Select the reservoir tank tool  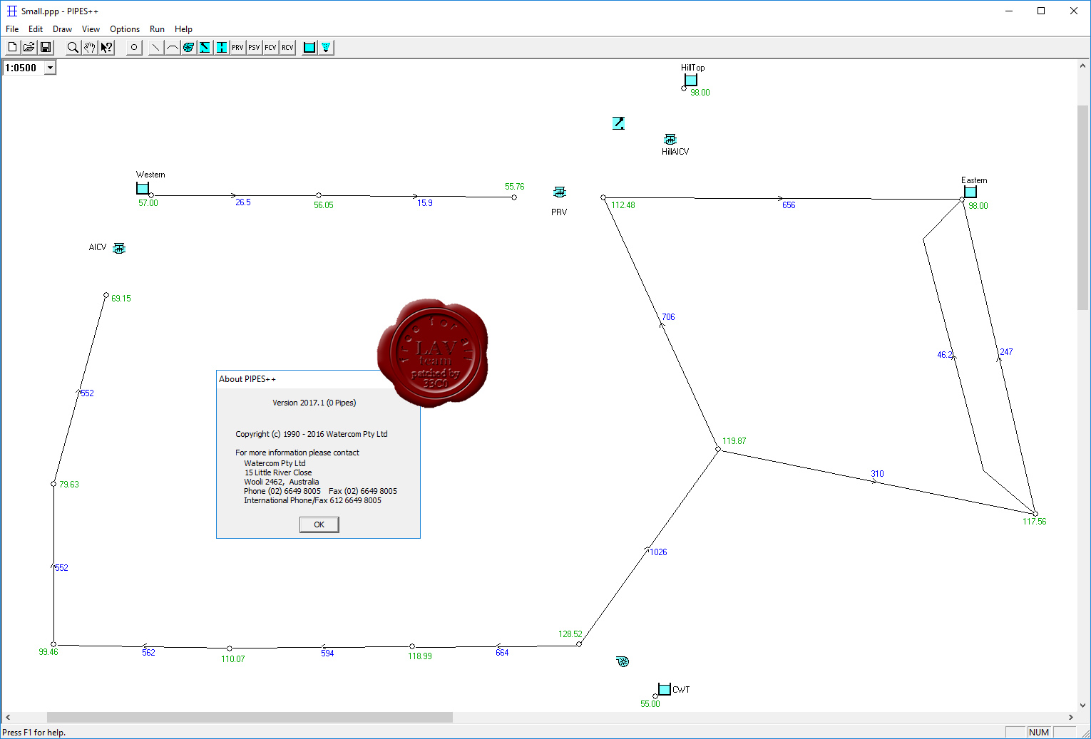pyautogui.click(x=309, y=48)
